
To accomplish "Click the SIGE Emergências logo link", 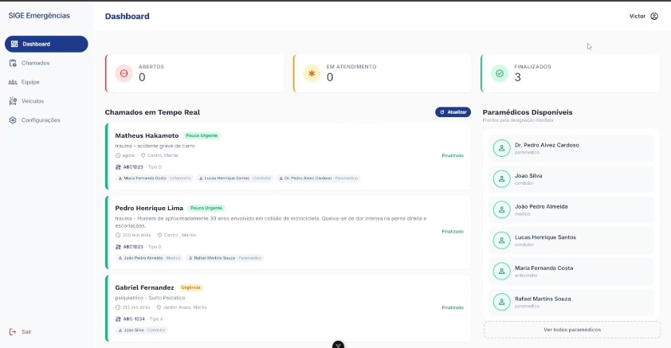I will pos(39,16).
